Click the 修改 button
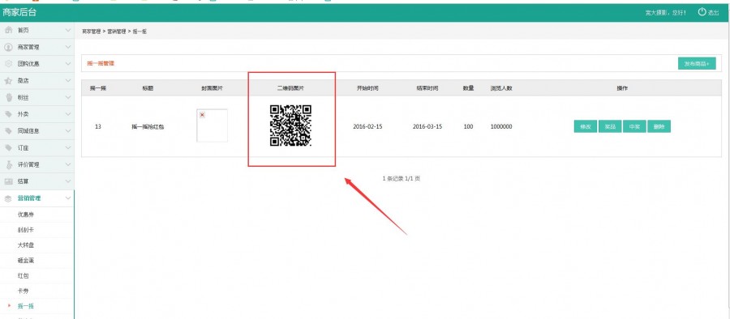 [585, 126]
